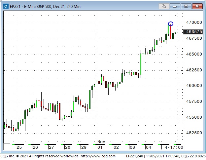Click the 04 date label on time axis
Viewport: 206px width, 160px height.
[149, 147]
